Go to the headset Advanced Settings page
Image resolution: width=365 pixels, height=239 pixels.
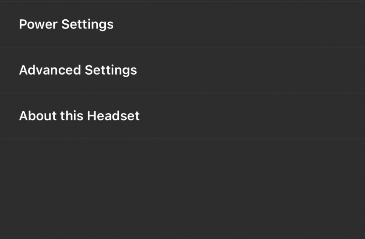coord(182,70)
